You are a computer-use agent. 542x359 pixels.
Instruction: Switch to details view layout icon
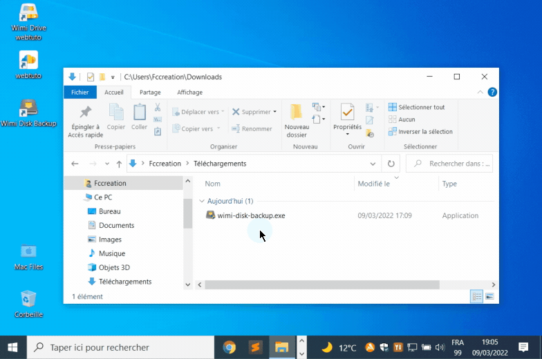[x=477, y=296]
